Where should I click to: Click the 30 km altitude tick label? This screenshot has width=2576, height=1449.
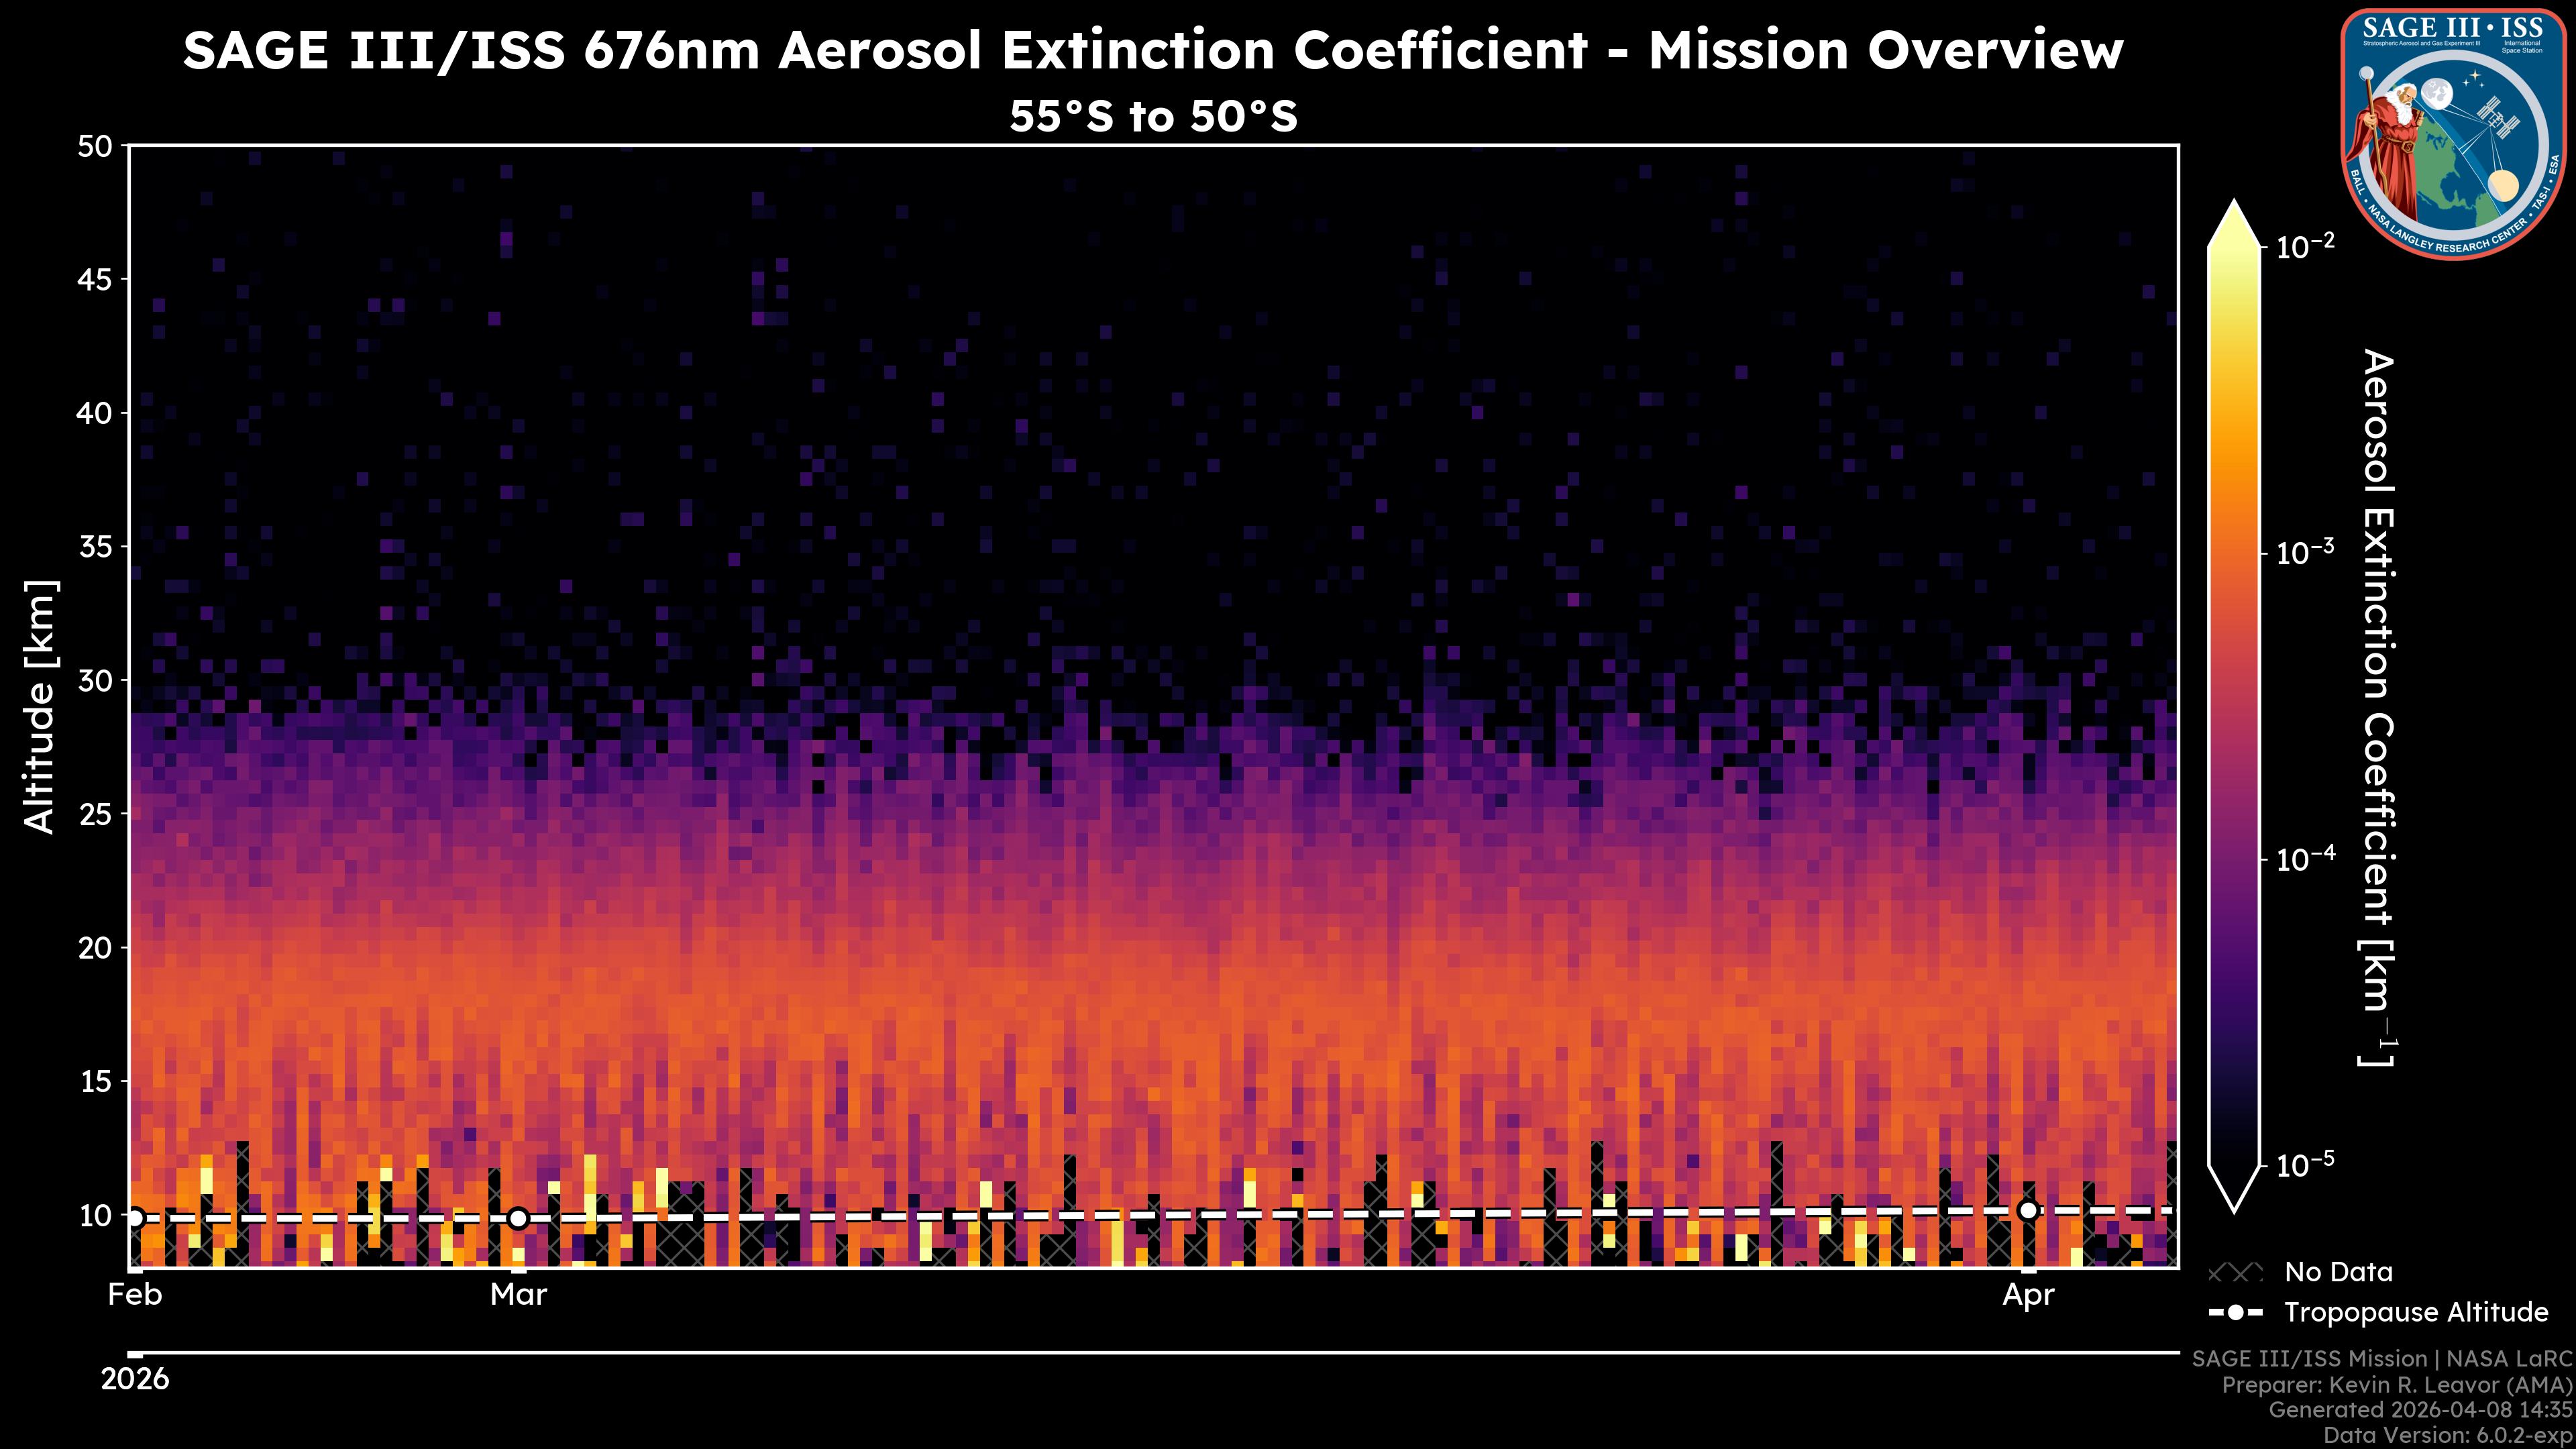95,680
